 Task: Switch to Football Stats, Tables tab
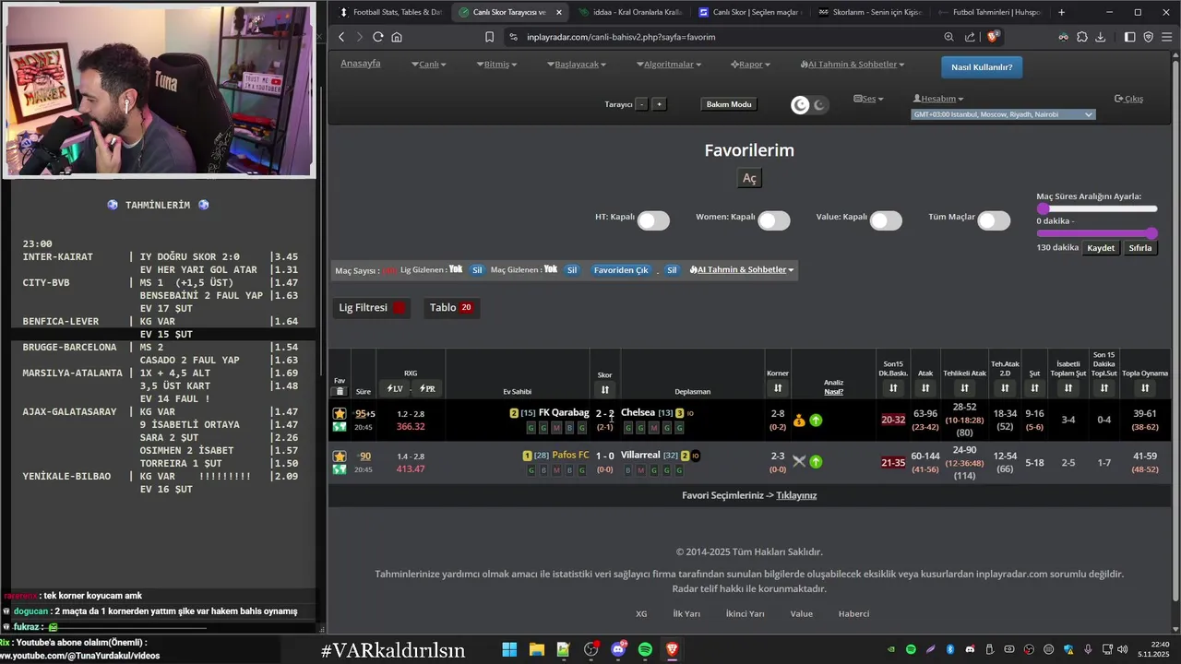coord(390,12)
